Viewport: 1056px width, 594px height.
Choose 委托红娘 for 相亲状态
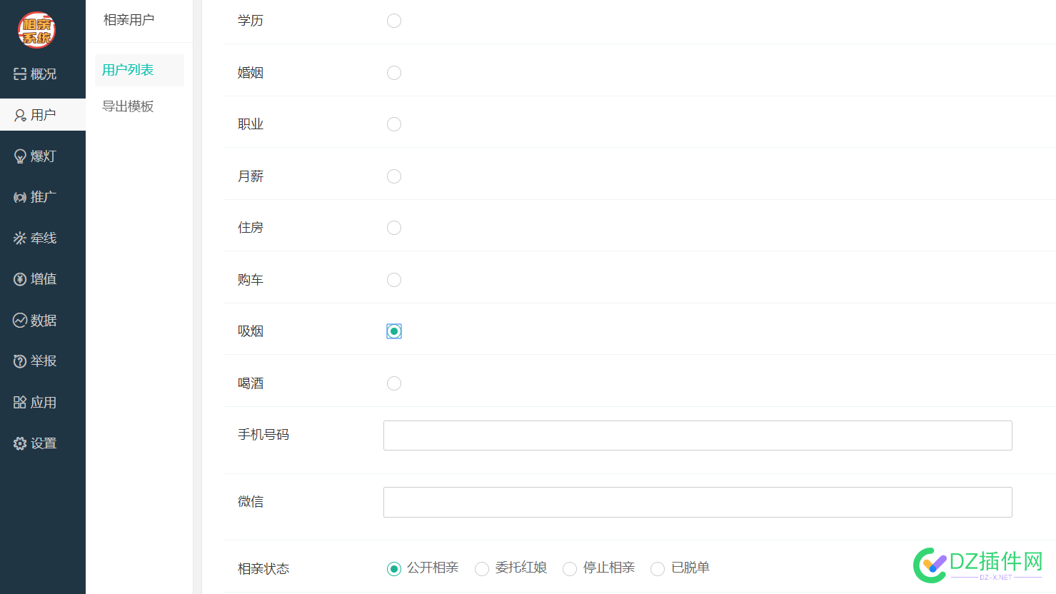[482, 568]
